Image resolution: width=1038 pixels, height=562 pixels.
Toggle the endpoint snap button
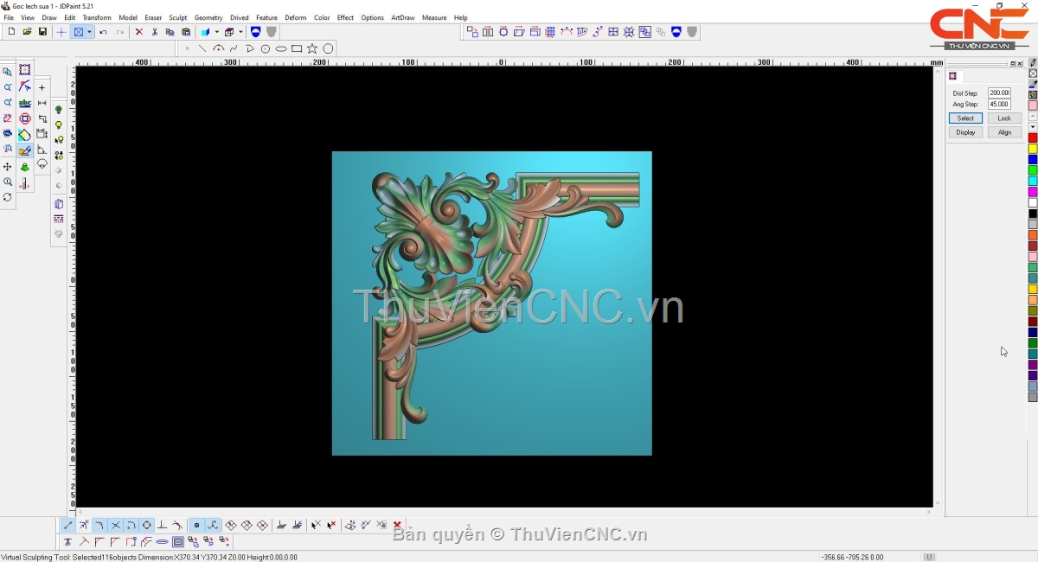(x=68, y=525)
